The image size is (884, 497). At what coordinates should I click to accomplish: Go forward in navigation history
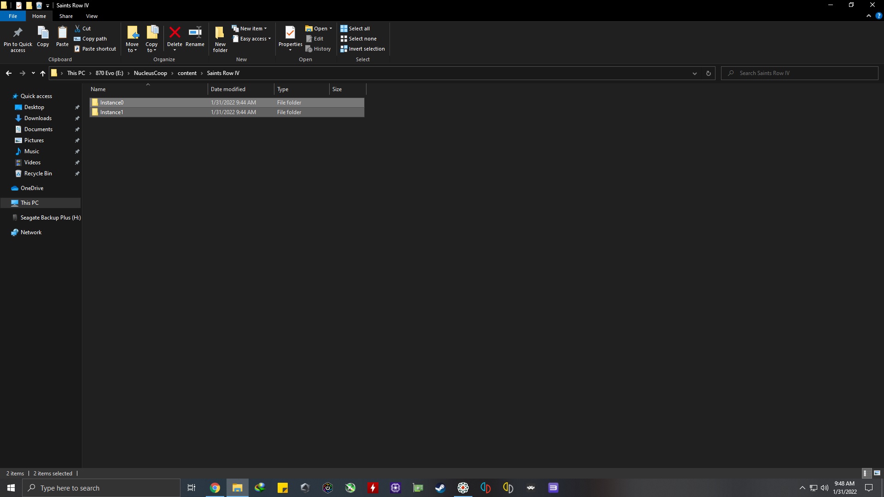click(x=22, y=73)
